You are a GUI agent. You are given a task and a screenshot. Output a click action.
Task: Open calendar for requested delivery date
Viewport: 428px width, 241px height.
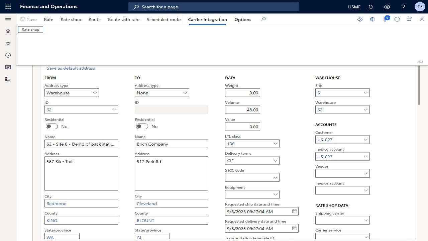(294, 228)
